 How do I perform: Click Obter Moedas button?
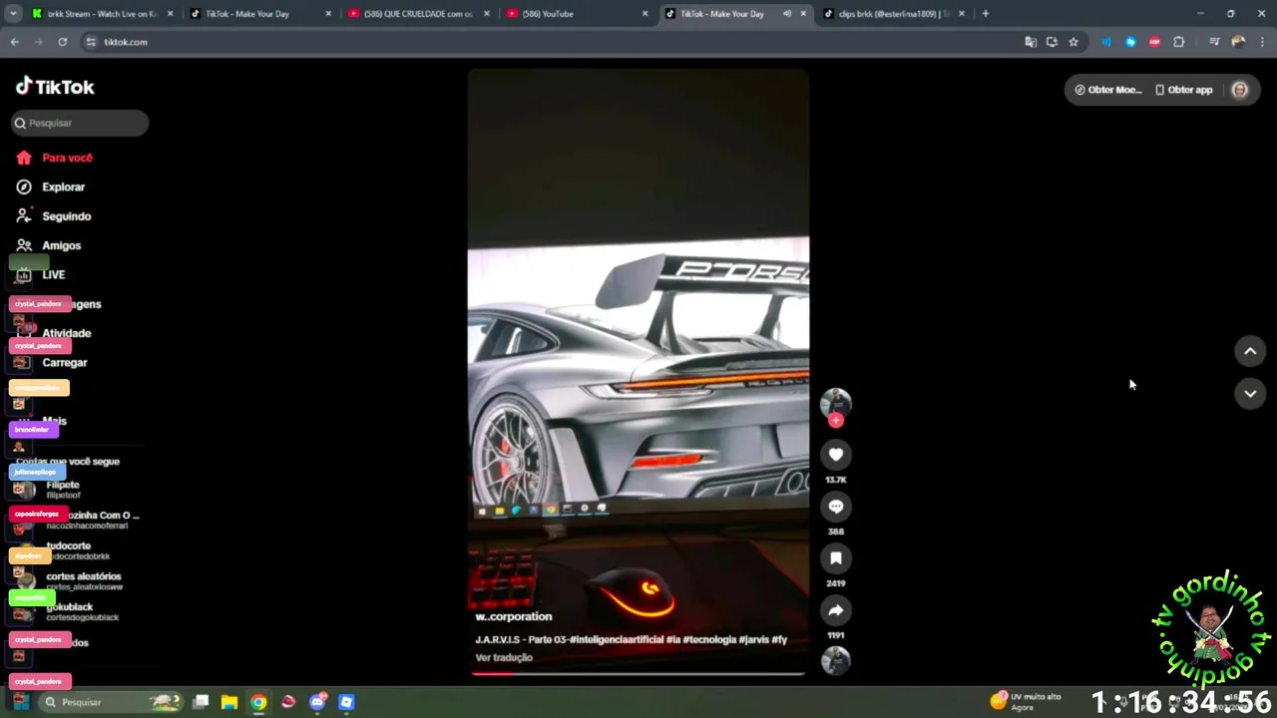click(1107, 90)
